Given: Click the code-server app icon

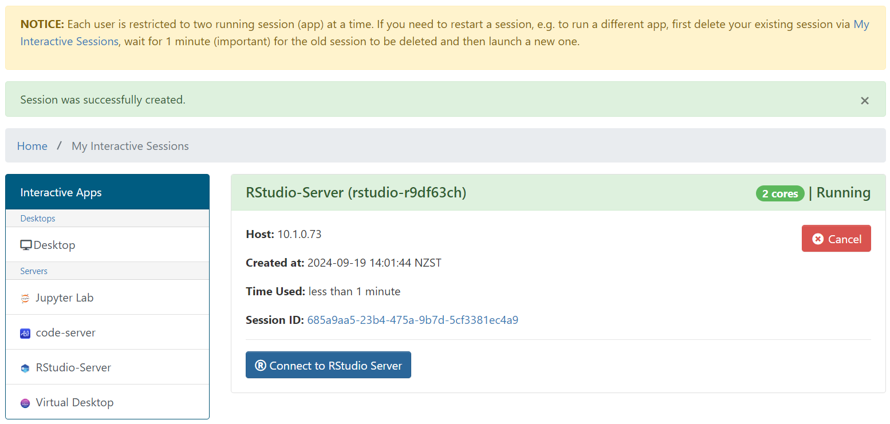Looking at the screenshot, I should [x=25, y=333].
